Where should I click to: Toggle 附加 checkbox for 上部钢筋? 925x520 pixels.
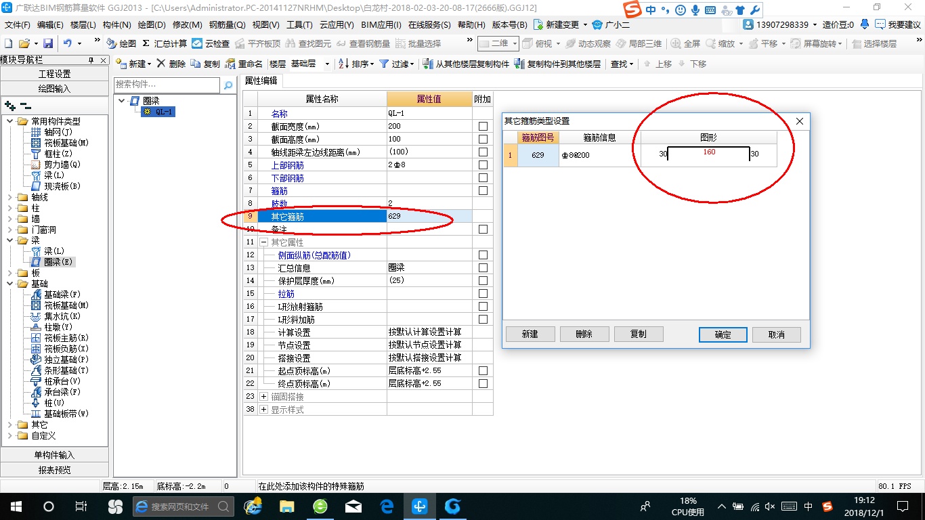483,165
